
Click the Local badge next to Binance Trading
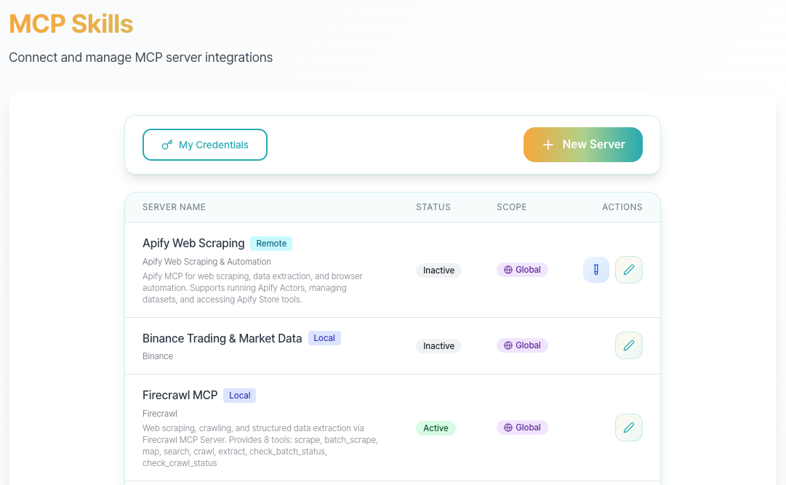(324, 337)
